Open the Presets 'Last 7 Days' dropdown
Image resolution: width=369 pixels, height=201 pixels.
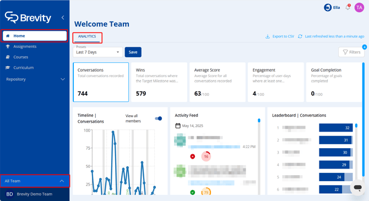(x=97, y=52)
